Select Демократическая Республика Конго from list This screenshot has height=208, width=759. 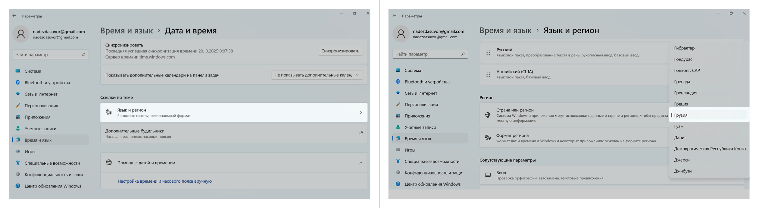click(x=710, y=149)
